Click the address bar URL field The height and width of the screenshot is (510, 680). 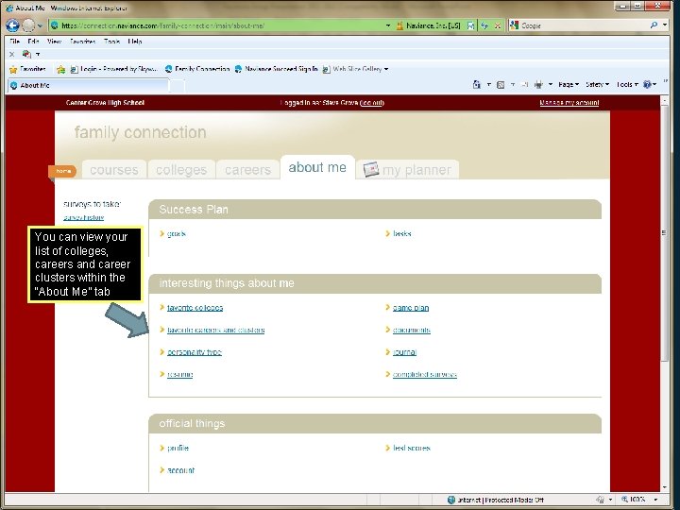(217, 25)
